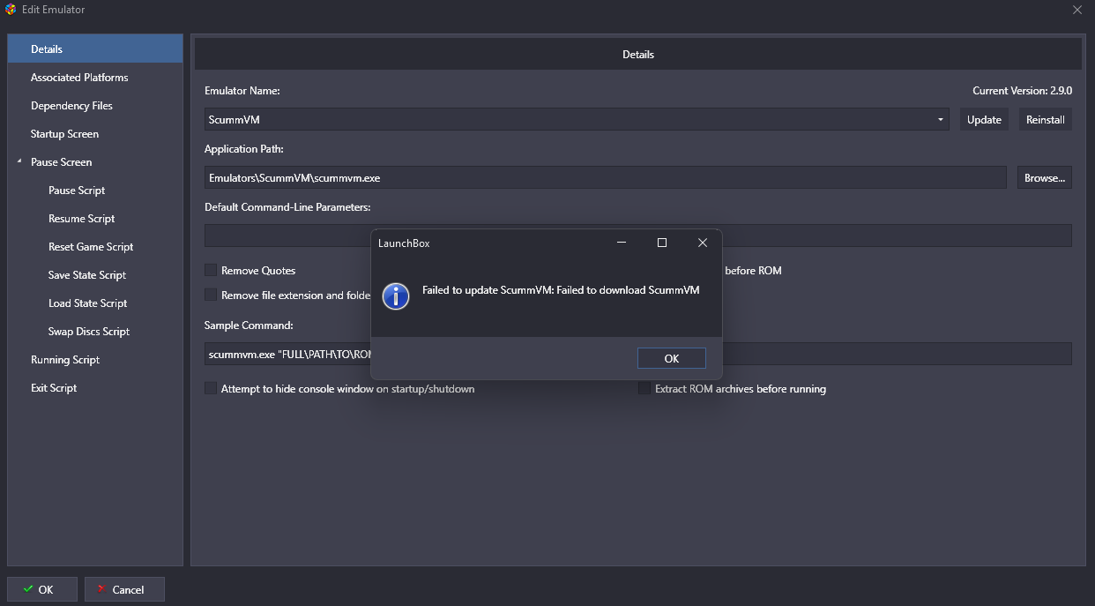Click the Emulator Name: label
Viewport: 1095px width, 606px height.
point(242,91)
